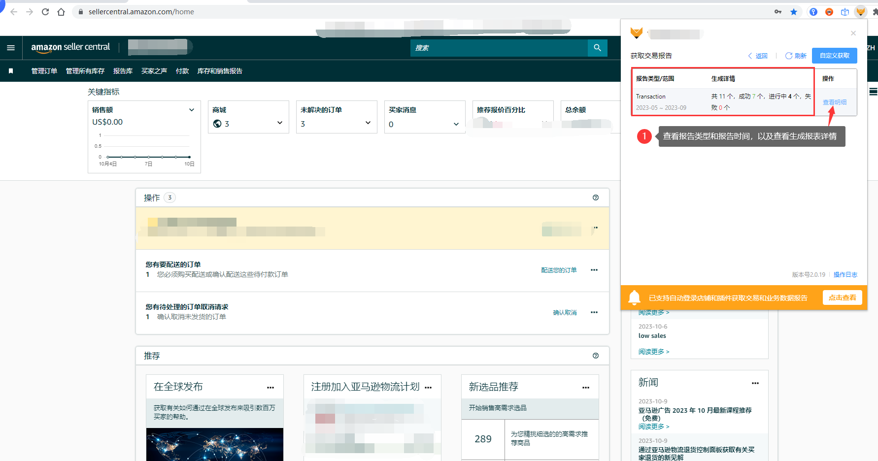Open the 买家之声 menu item
The height and width of the screenshot is (461, 878).
point(154,71)
